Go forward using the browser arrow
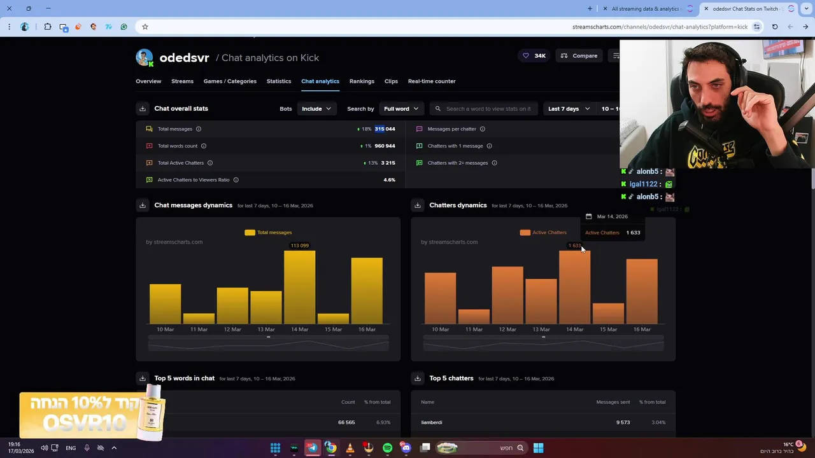 tap(805, 27)
